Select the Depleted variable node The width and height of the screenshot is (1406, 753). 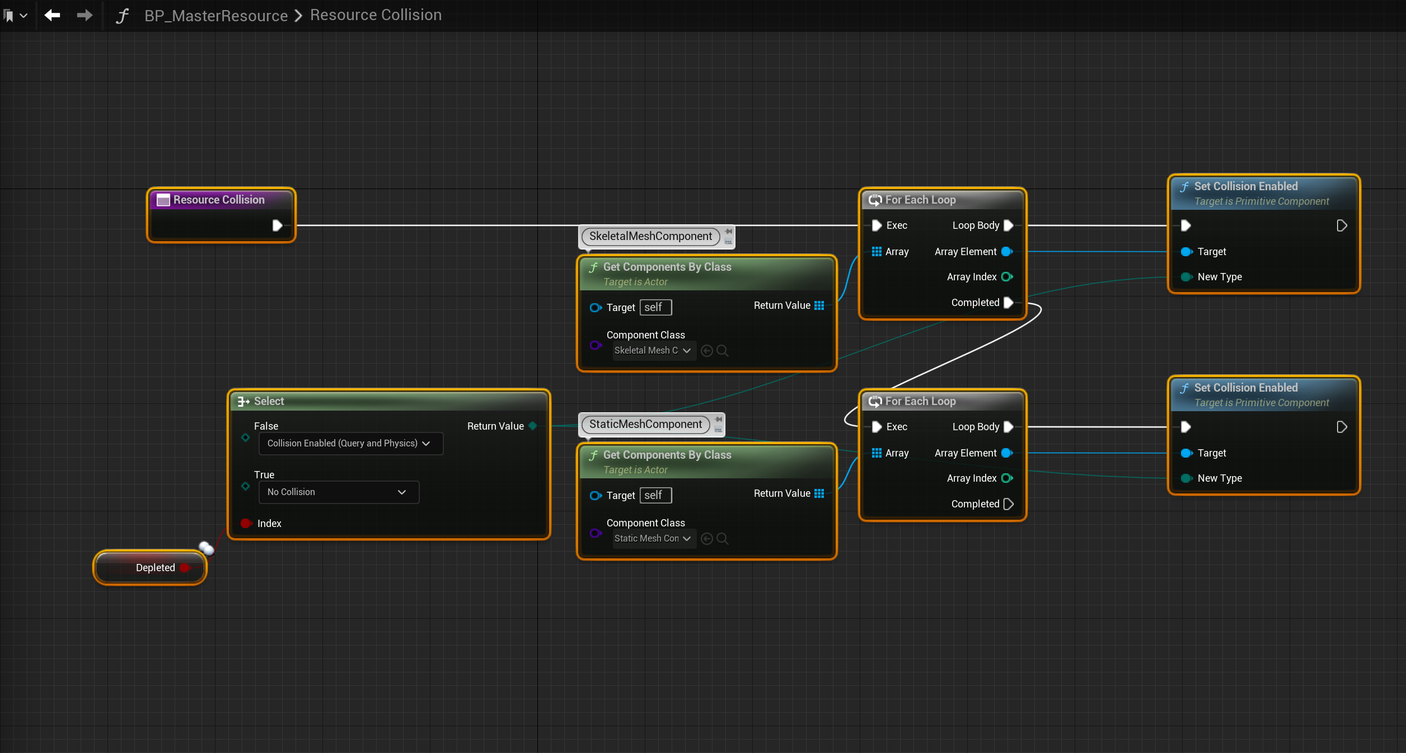[x=149, y=568]
